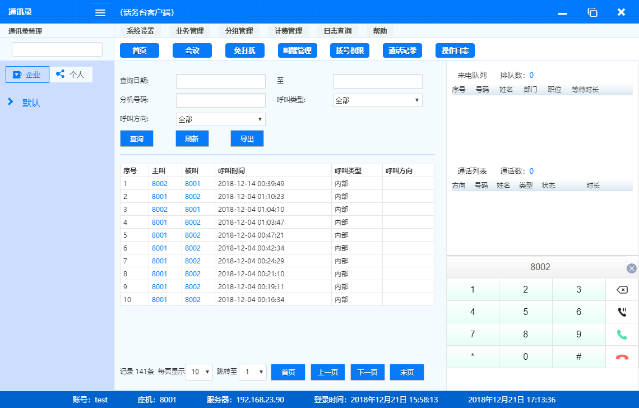639x408 pixels.
Task: Go to first page with pagination 首页 button
Action: point(288,372)
